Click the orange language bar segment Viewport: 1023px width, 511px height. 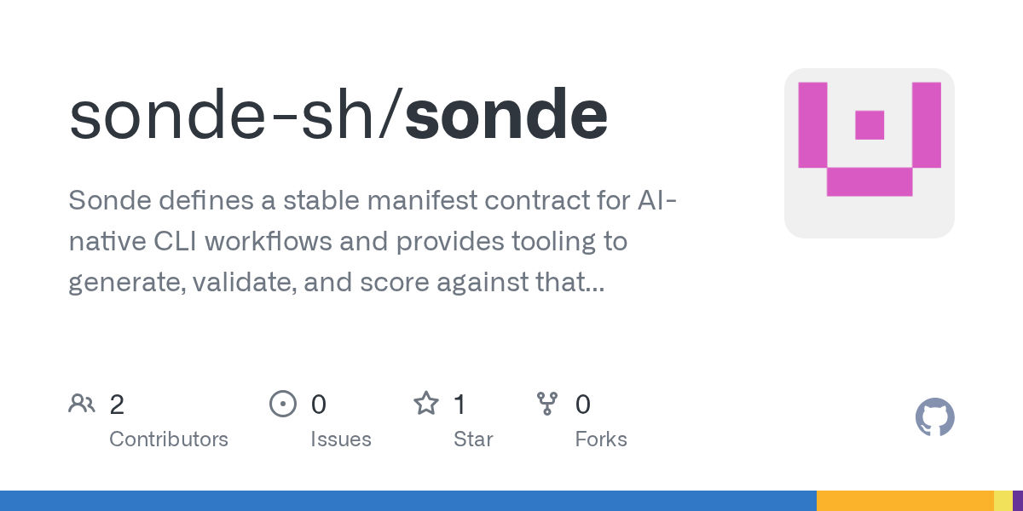coord(905,501)
